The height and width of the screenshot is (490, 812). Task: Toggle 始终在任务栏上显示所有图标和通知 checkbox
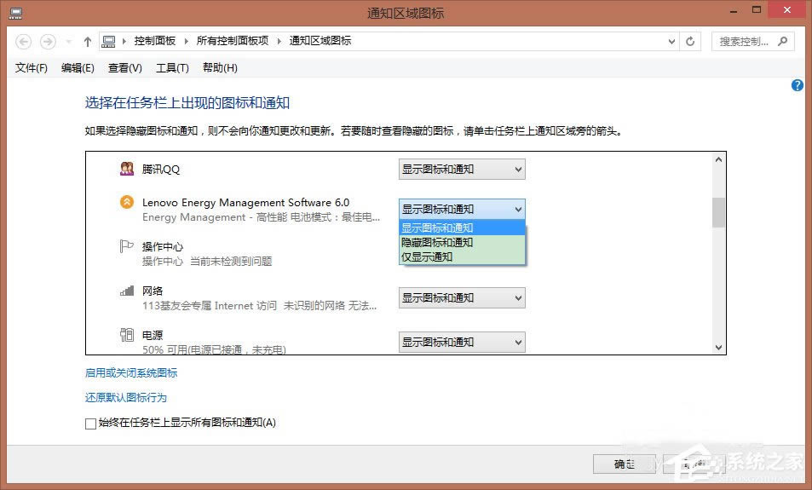[90, 424]
